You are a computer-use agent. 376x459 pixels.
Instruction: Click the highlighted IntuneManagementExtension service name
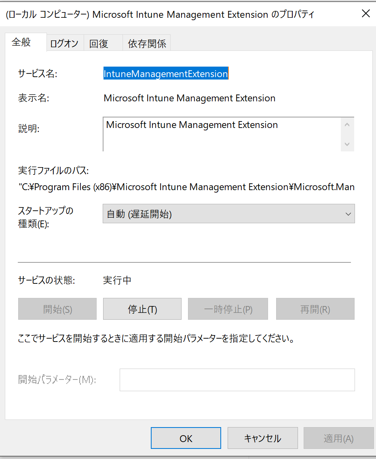pyautogui.click(x=166, y=73)
